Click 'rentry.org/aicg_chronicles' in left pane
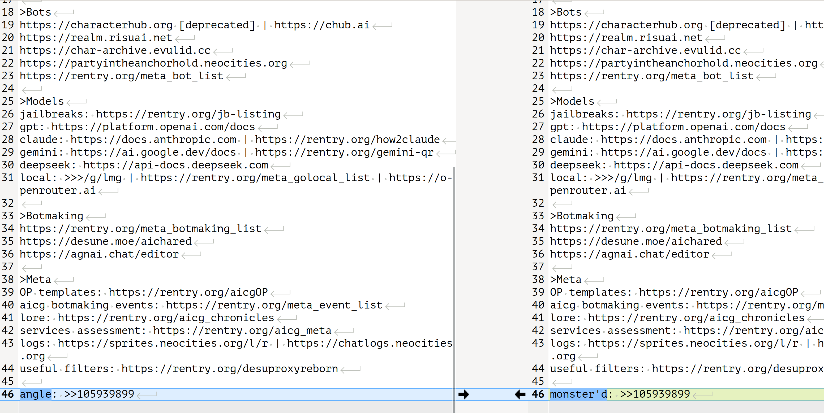The image size is (824, 413). click(192, 318)
